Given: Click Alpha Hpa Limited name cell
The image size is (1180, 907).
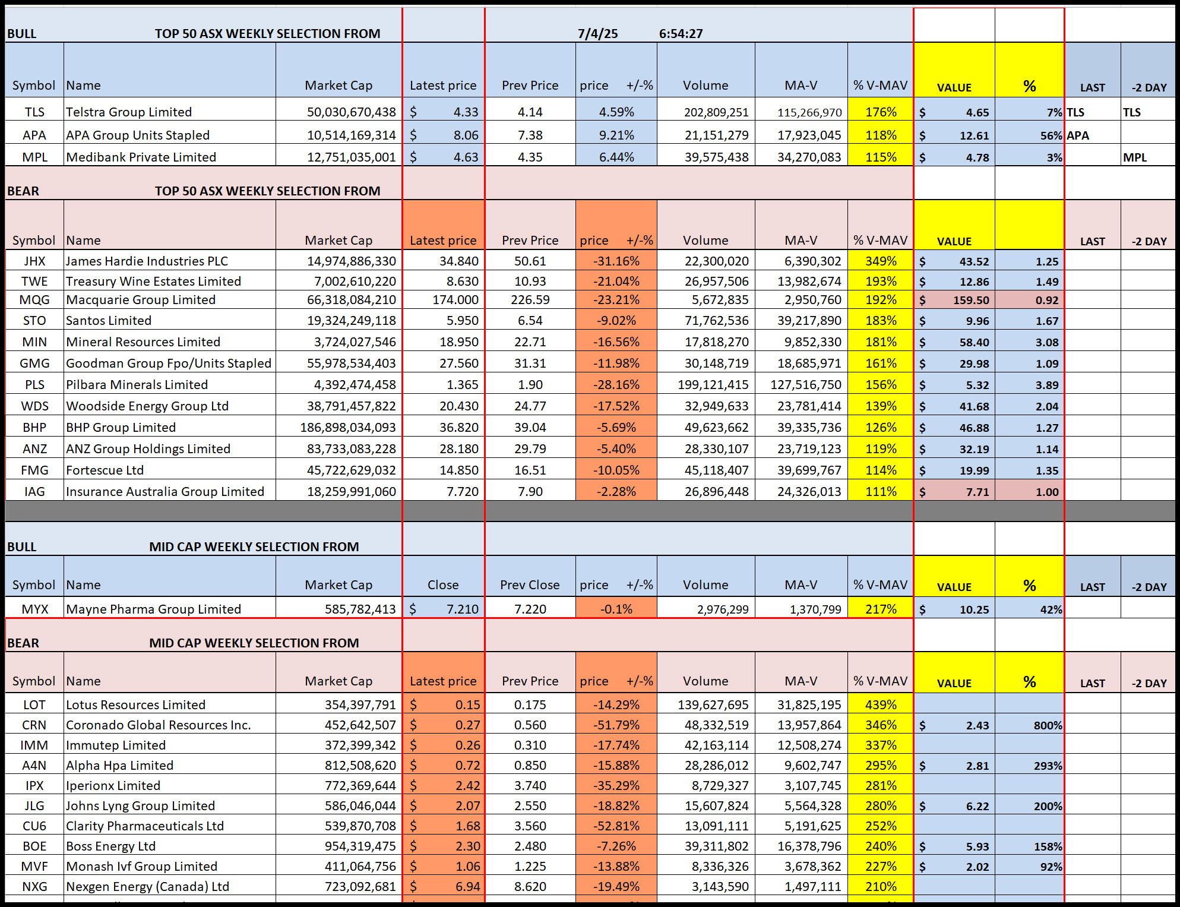Looking at the screenshot, I should [x=170, y=765].
